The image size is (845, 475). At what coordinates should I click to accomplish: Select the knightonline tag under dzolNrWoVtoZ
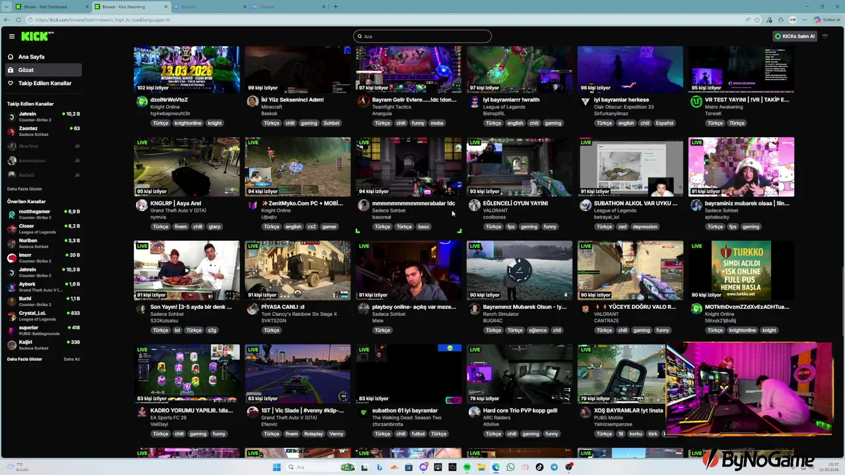(188, 123)
